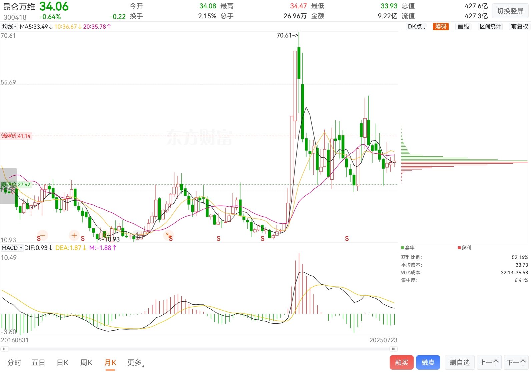
Task: Click the small triangle next to MACD
Action: click(x=21, y=248)
